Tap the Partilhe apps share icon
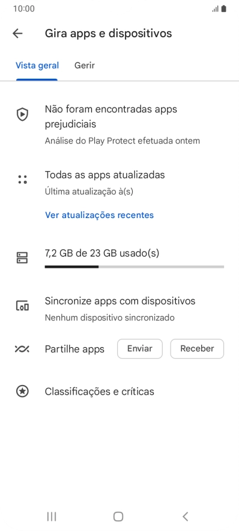239x531 pixels. click(22, 349)
